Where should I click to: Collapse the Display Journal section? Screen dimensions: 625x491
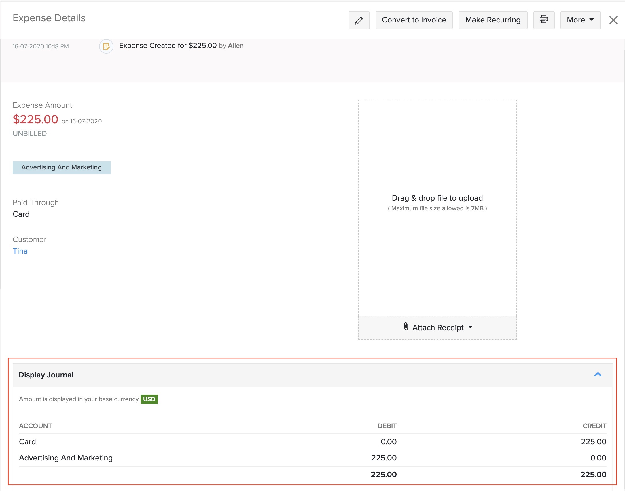(598, 375)
